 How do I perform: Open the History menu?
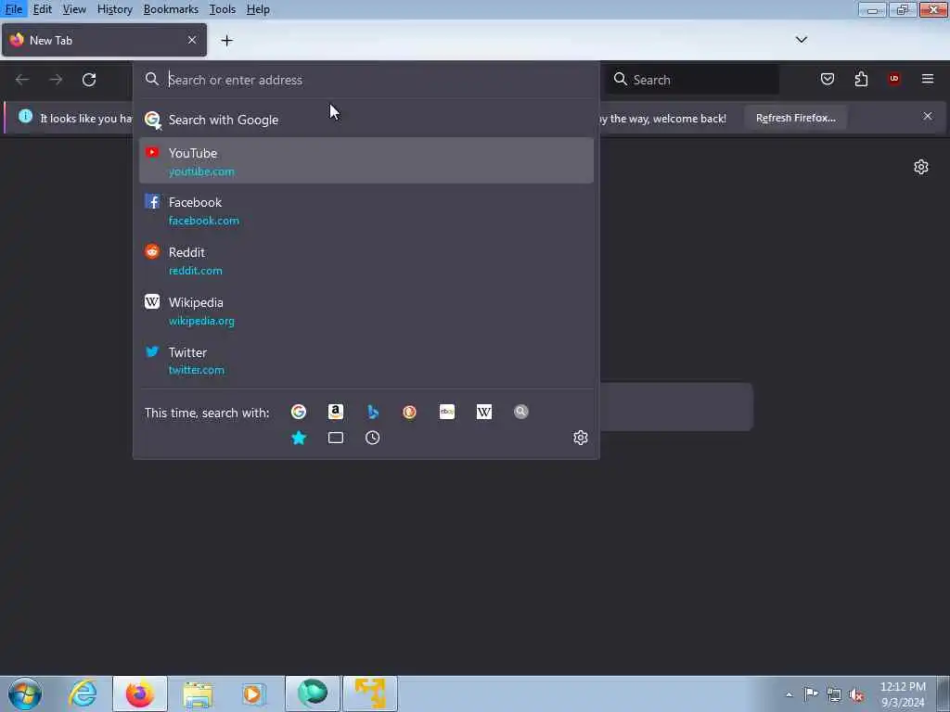point(114,9)
